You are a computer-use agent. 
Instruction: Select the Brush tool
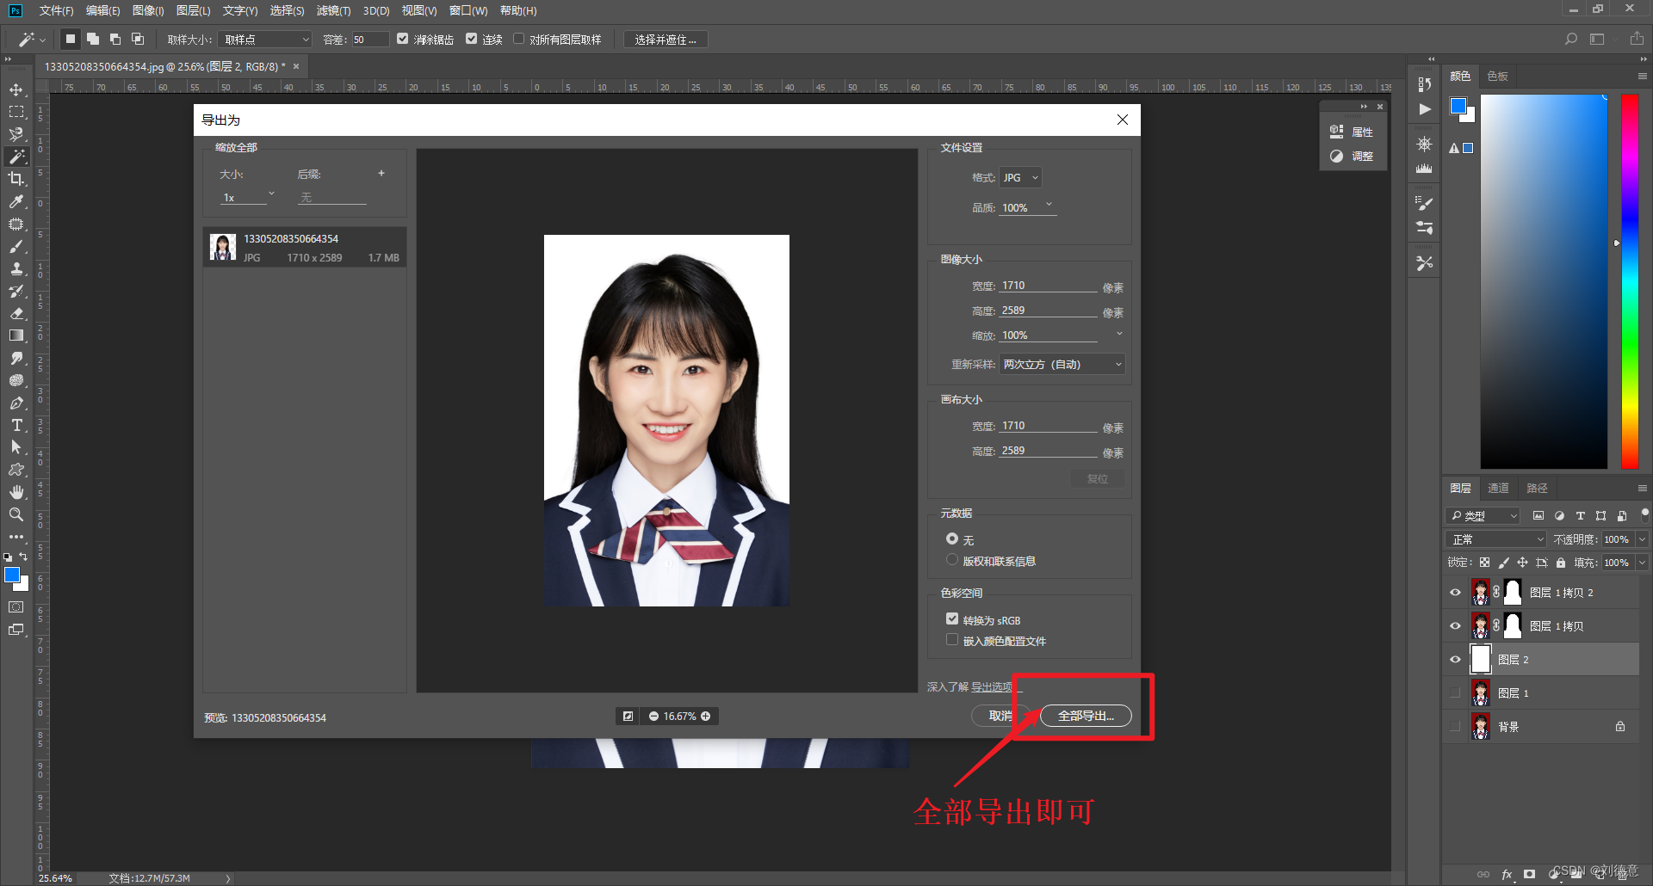[16, 246]
